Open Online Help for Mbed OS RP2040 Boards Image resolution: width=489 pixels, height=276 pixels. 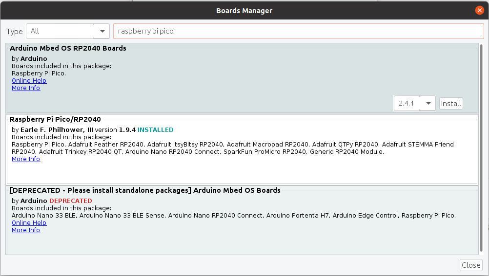(29, 81)
